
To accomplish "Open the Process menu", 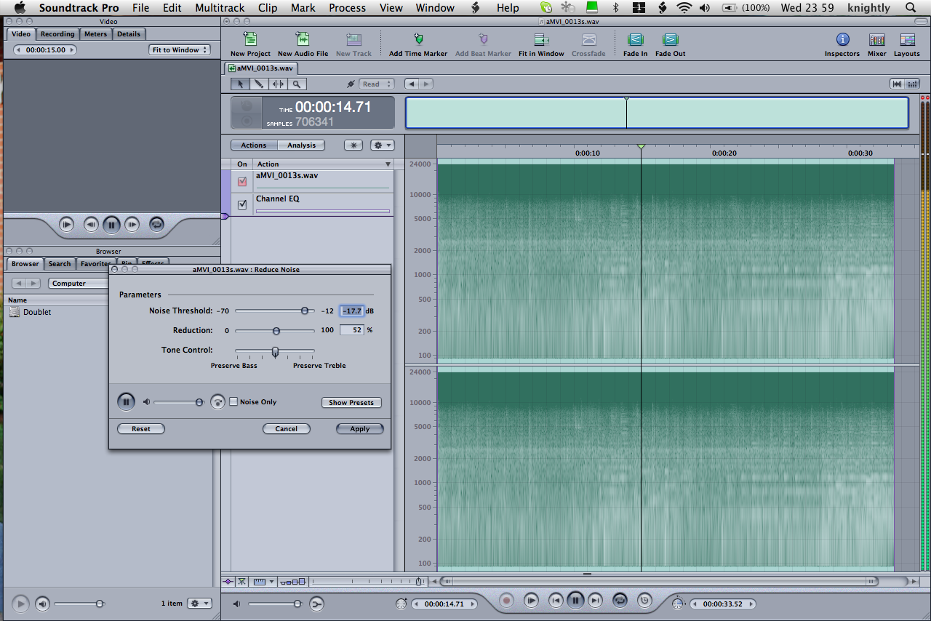I will click(x=347, y=8).
